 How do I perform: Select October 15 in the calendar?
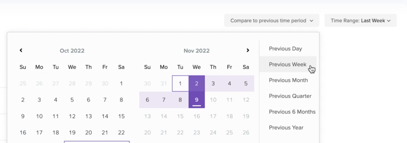click(121, 116)
